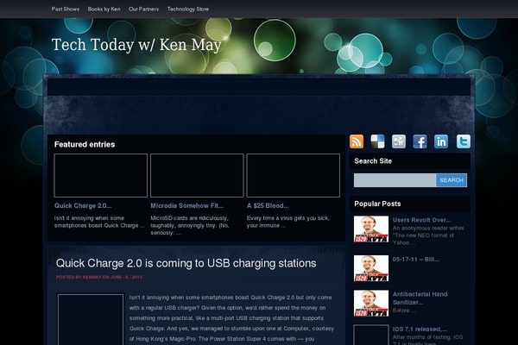
Task: Click the thumbnail above A $25 Blood...
Action: (x=293, y=175)
